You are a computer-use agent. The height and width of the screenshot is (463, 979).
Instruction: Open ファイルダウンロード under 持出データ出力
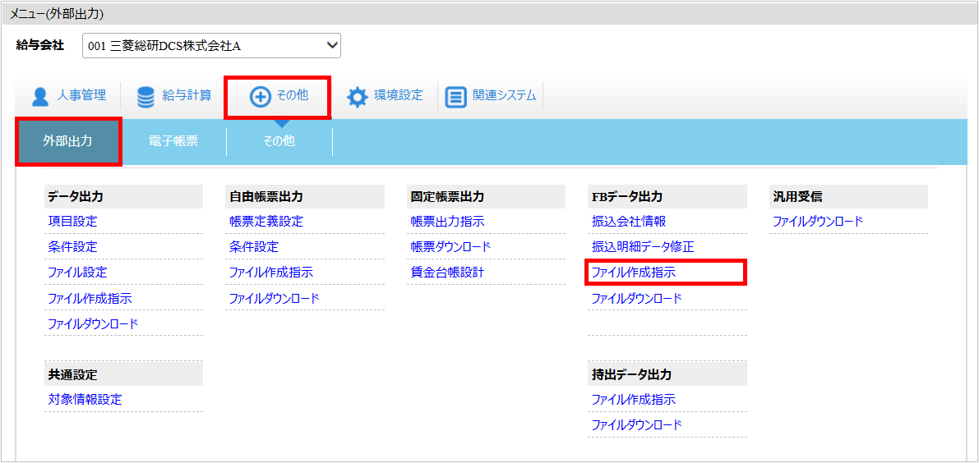click(x=636, y=425)
